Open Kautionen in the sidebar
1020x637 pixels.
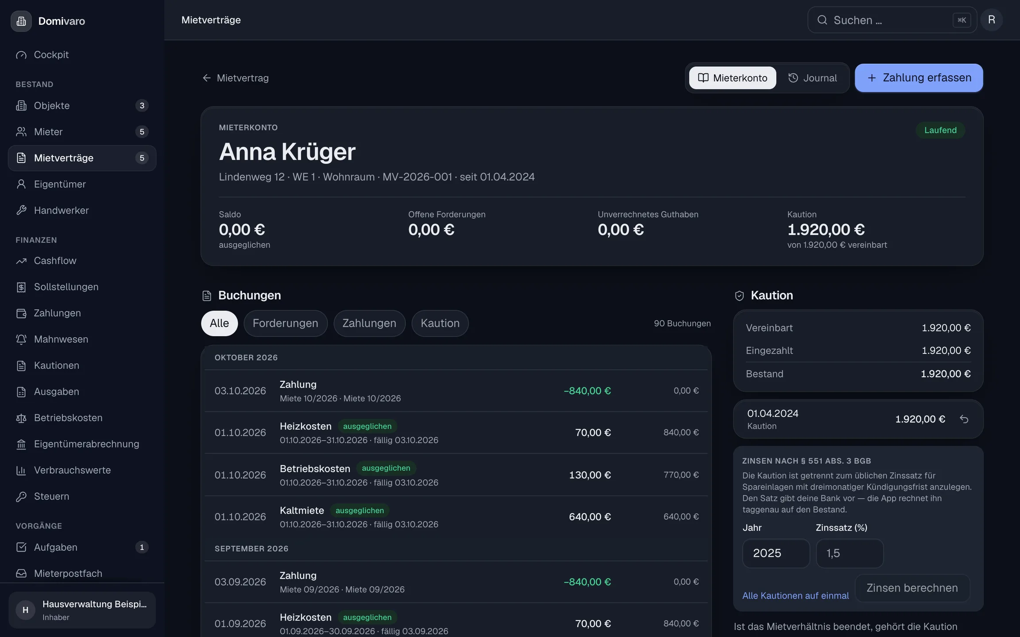[x=82, y=365]
